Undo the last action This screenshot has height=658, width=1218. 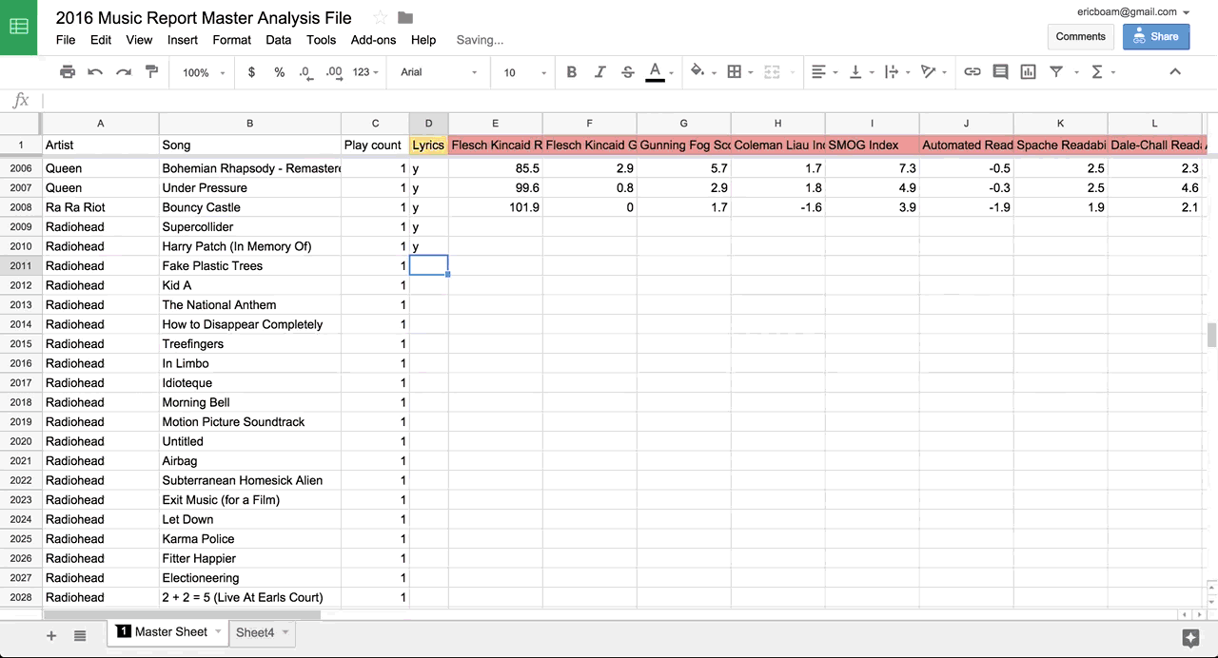[95, 72]
